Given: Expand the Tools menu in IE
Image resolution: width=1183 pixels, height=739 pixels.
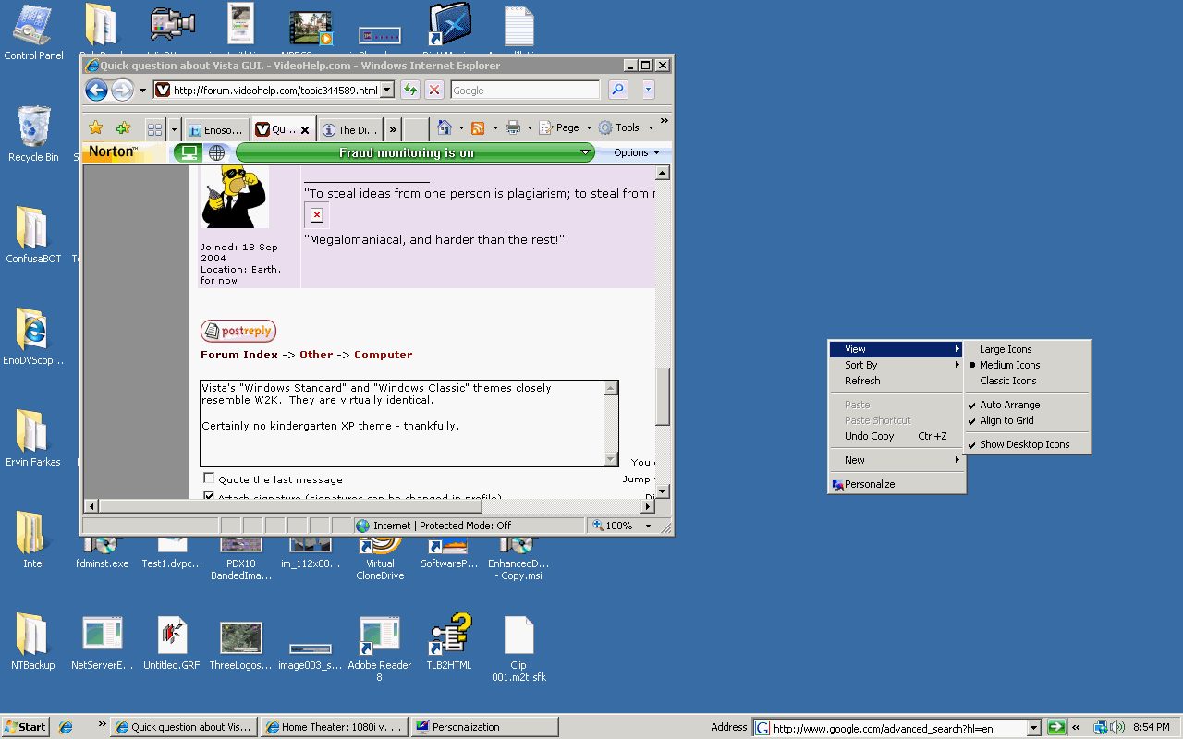Looking at the screenshot, I should click(627, 128).
